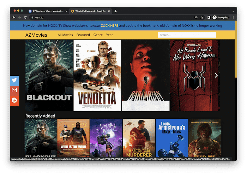
Task: Open the Chrome three-dot menu
Action: point(233,18)
